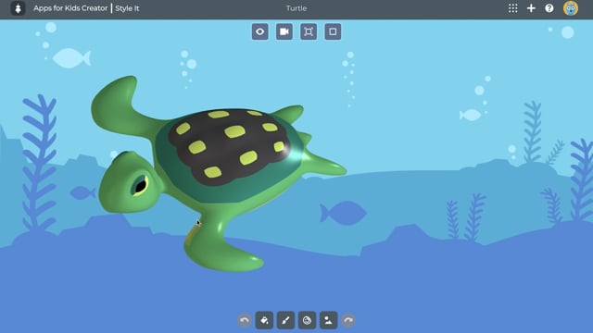Click the app logo icon at top left
This screenshot has height=333, width=593.
pos(18,8)
